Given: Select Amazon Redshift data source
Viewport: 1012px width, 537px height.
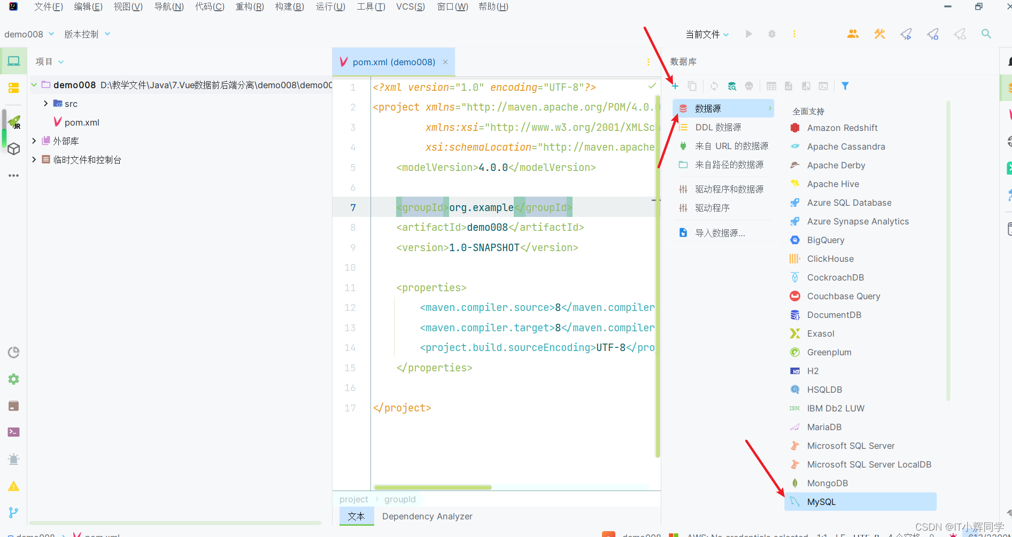Looking at the screenshot, I should coord(860,128).
